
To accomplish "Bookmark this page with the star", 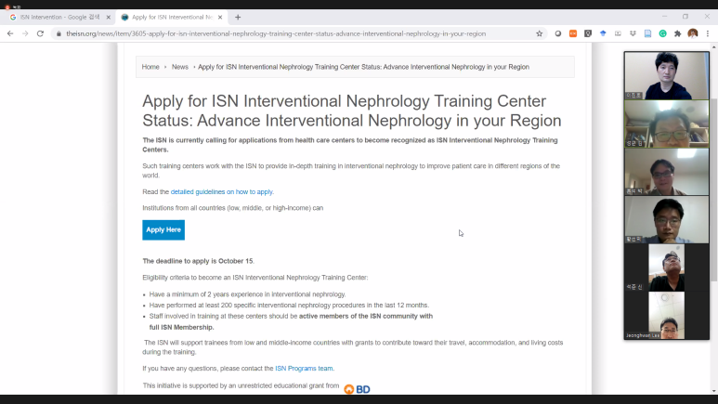I will click(539, 33).
